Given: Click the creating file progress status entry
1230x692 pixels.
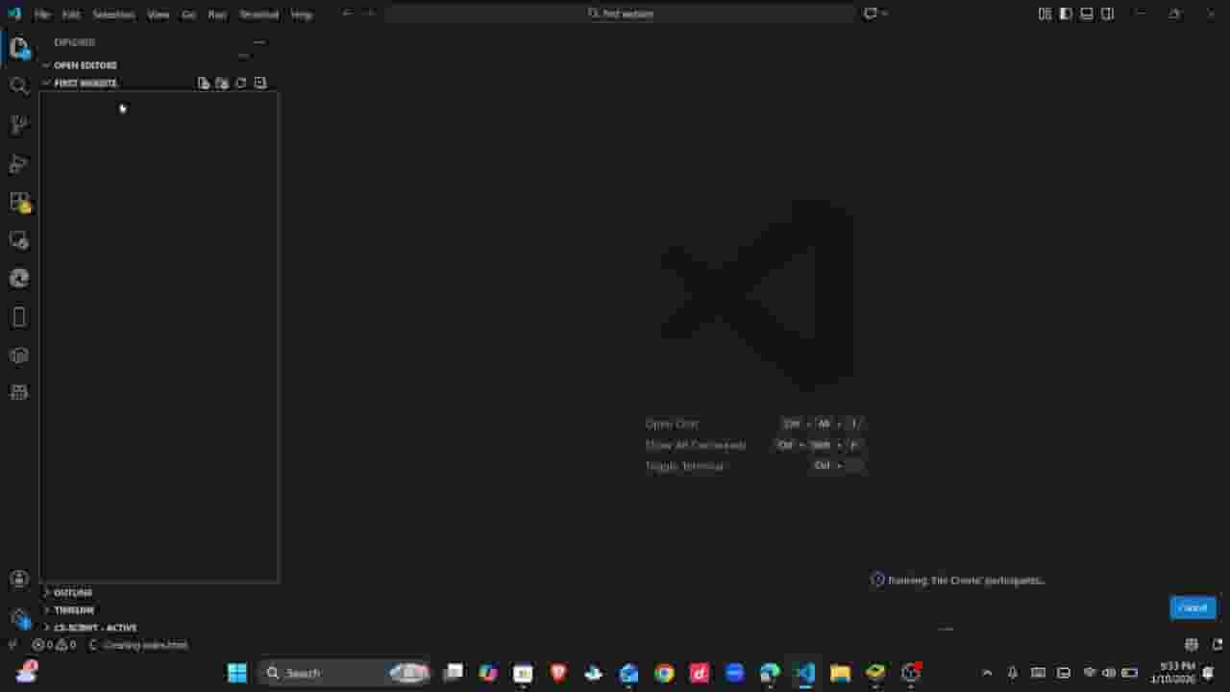Looking at the screenshot, I should [x=138, y=645].
